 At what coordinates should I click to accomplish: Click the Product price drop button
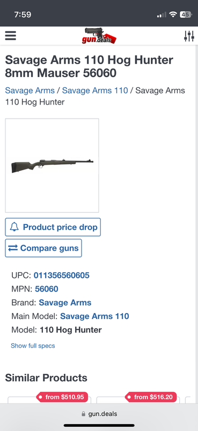53,227
